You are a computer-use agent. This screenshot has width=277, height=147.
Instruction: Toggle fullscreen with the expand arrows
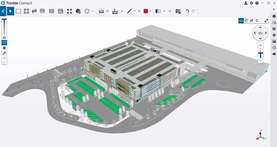266,21
